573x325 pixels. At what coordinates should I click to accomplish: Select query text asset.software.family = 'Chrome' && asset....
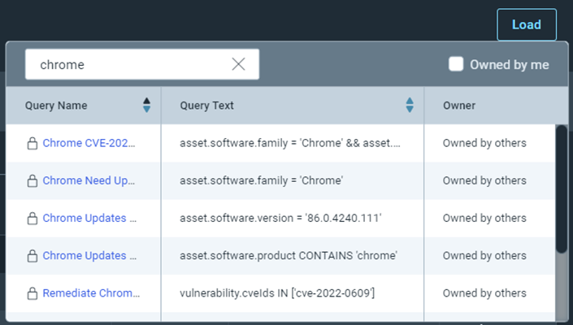click(290, 143)
